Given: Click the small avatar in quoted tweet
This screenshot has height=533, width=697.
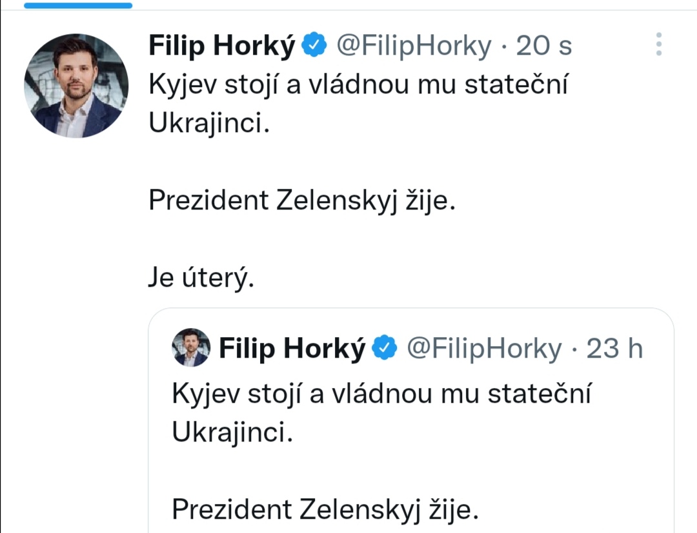Looking at the screenshot, I should pyautogui.click(x=191, y=348).
